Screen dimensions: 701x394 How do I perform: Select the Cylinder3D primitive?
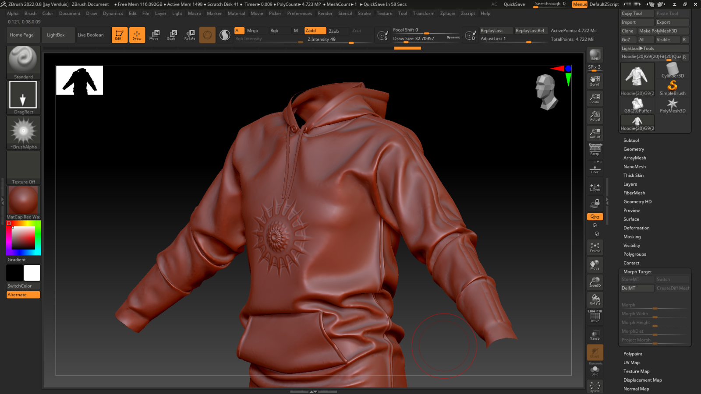pyautogui.click(x=673, y=70)
